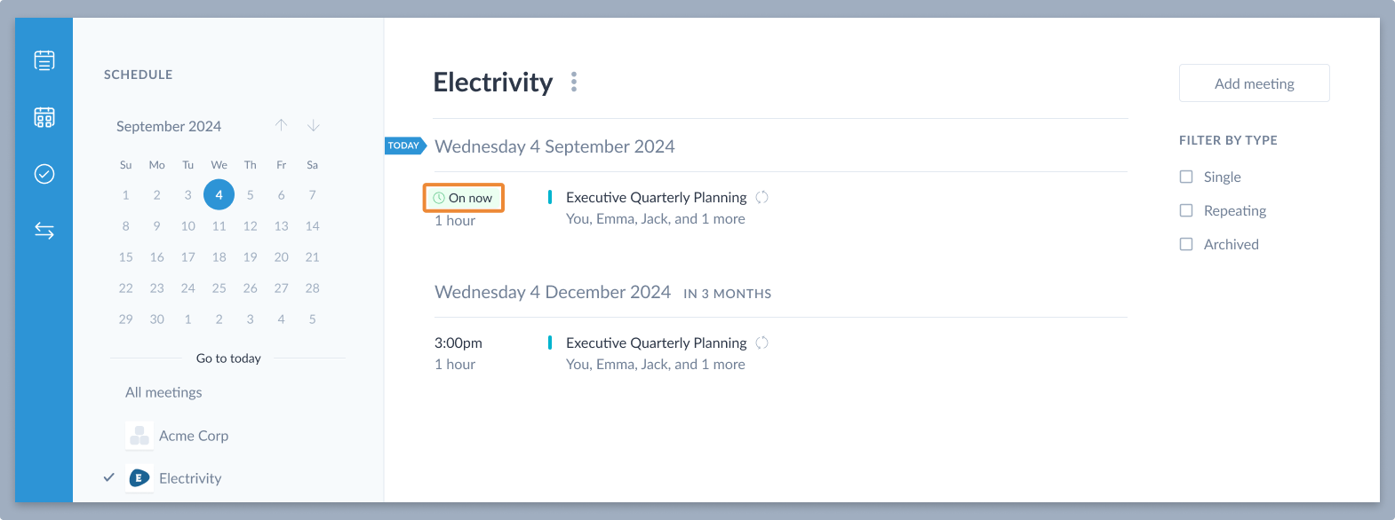Viewport: 1395px width, 520px height.
Task: Open the three-dot menu beside Electrivity
Action: click(574, 82)
